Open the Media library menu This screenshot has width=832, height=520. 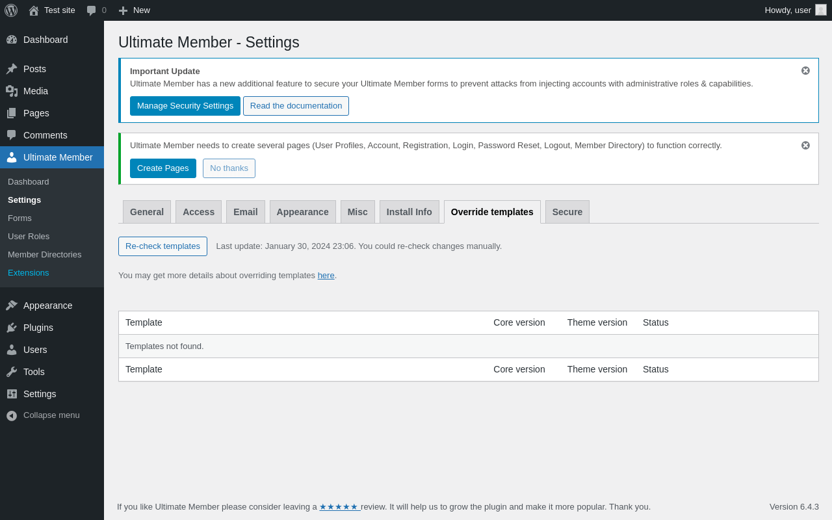(35, 91)
